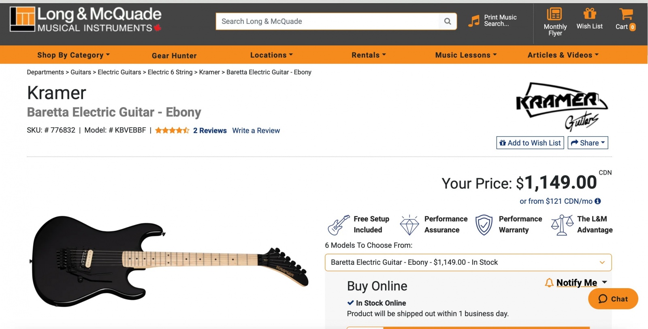The width and height of the screenshot is (648, 329).
Task: Open the Monthly Flyer icon
Action: pyautogui.click(x=554, y=14)
